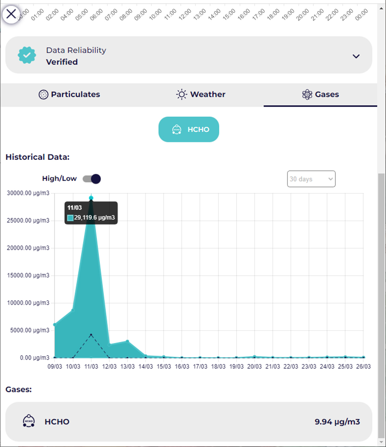Screen dimensions: 386x447
Task: Click the Weather sun icon
Action: point(182,95)
